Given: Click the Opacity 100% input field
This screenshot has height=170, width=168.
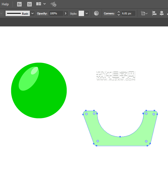Looking at the screenshot, I should pyautogui.click(x=56, y=13).
